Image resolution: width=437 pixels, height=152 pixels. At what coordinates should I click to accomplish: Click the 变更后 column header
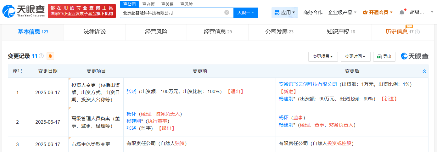coord(352,71)
